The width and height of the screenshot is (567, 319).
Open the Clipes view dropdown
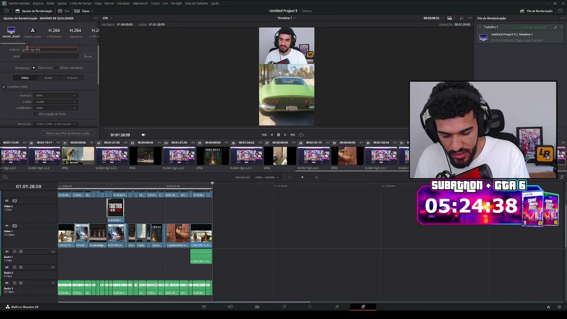pos(83,11)
